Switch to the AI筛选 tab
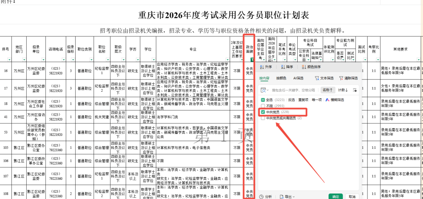The width and height of the screenshot is (423, 199). [x=298, y=78]
